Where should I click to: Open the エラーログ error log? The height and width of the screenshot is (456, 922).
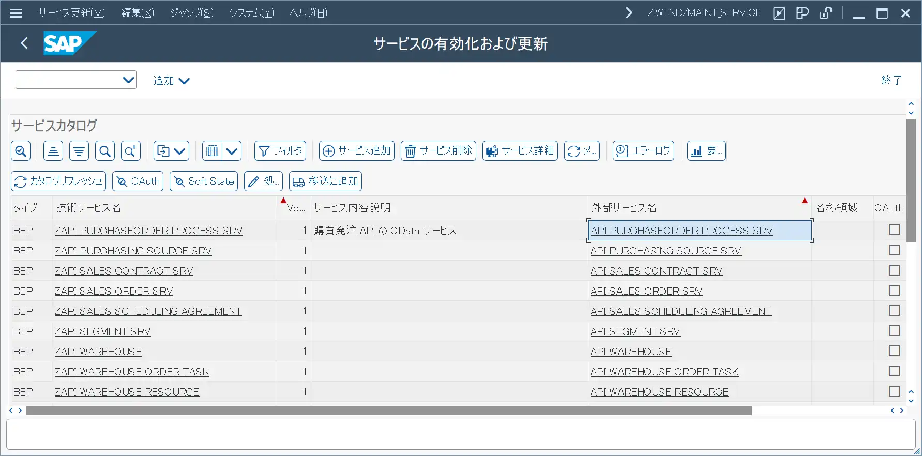point(643,151)
